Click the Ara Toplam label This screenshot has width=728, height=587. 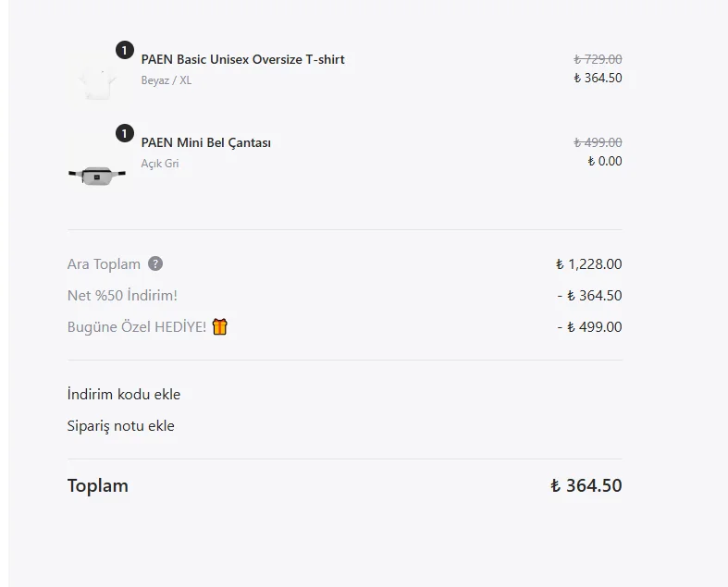104,264
